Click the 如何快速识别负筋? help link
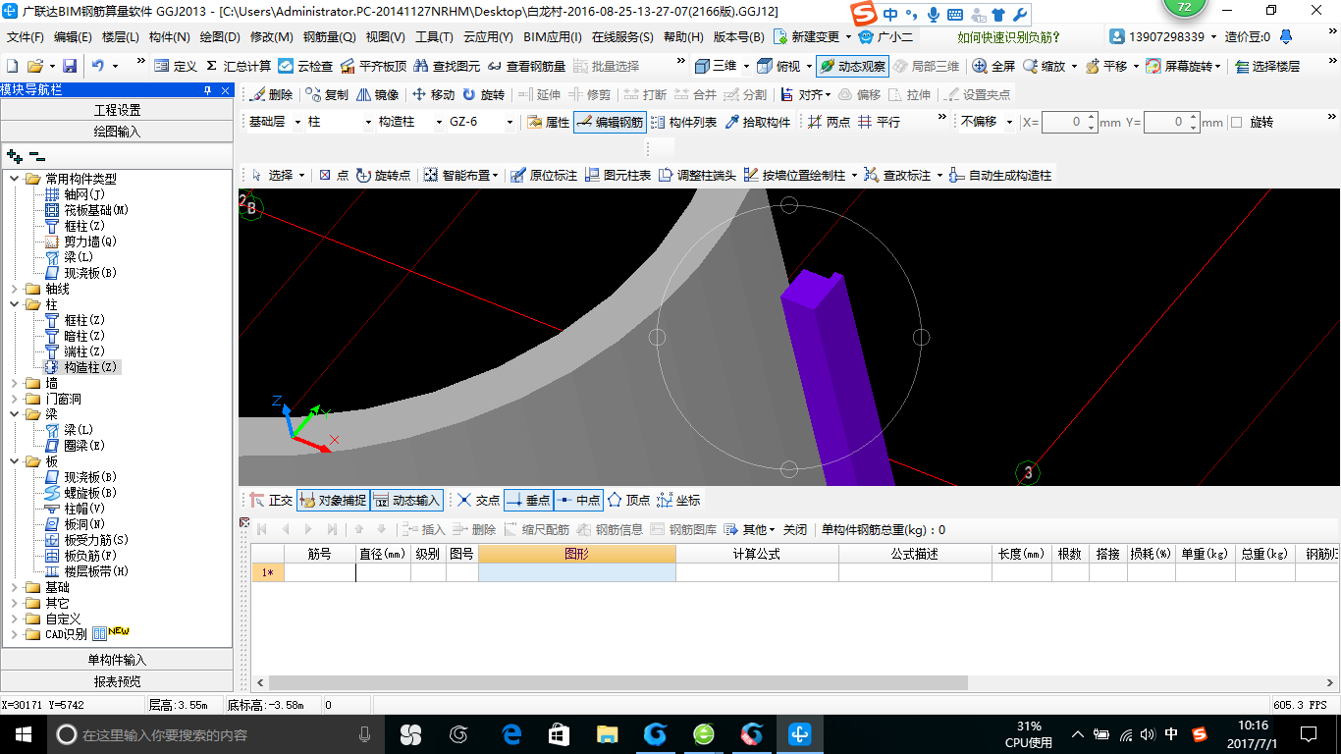The height and width of the screenshot is (754, 1341). point(1008,37)
